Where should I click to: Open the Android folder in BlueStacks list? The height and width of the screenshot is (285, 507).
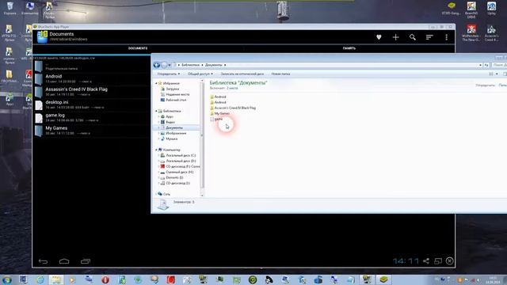point(92,79)
